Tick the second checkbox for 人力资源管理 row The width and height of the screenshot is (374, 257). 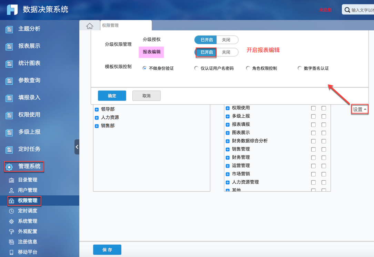(324, 183)
